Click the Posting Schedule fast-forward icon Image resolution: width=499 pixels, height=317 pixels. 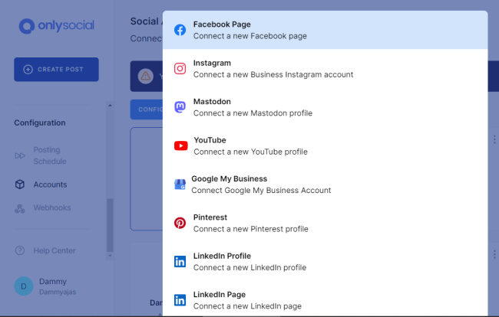(x=20, y=155)
